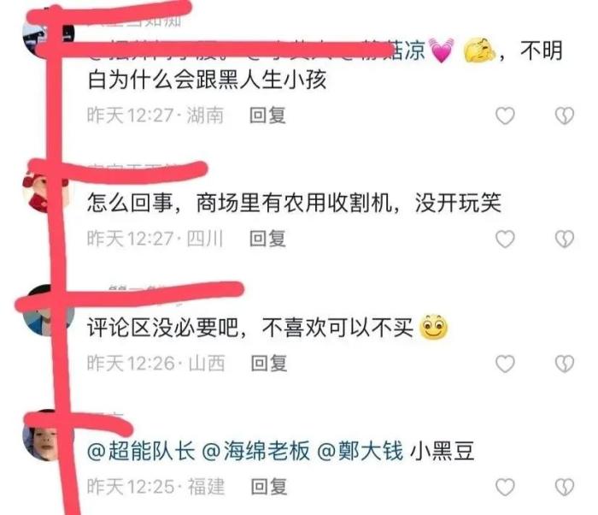Open the @超能队长 mention link
Image resolution: width=598 pixels, height=515 pixels.
(x=141, y=451)
